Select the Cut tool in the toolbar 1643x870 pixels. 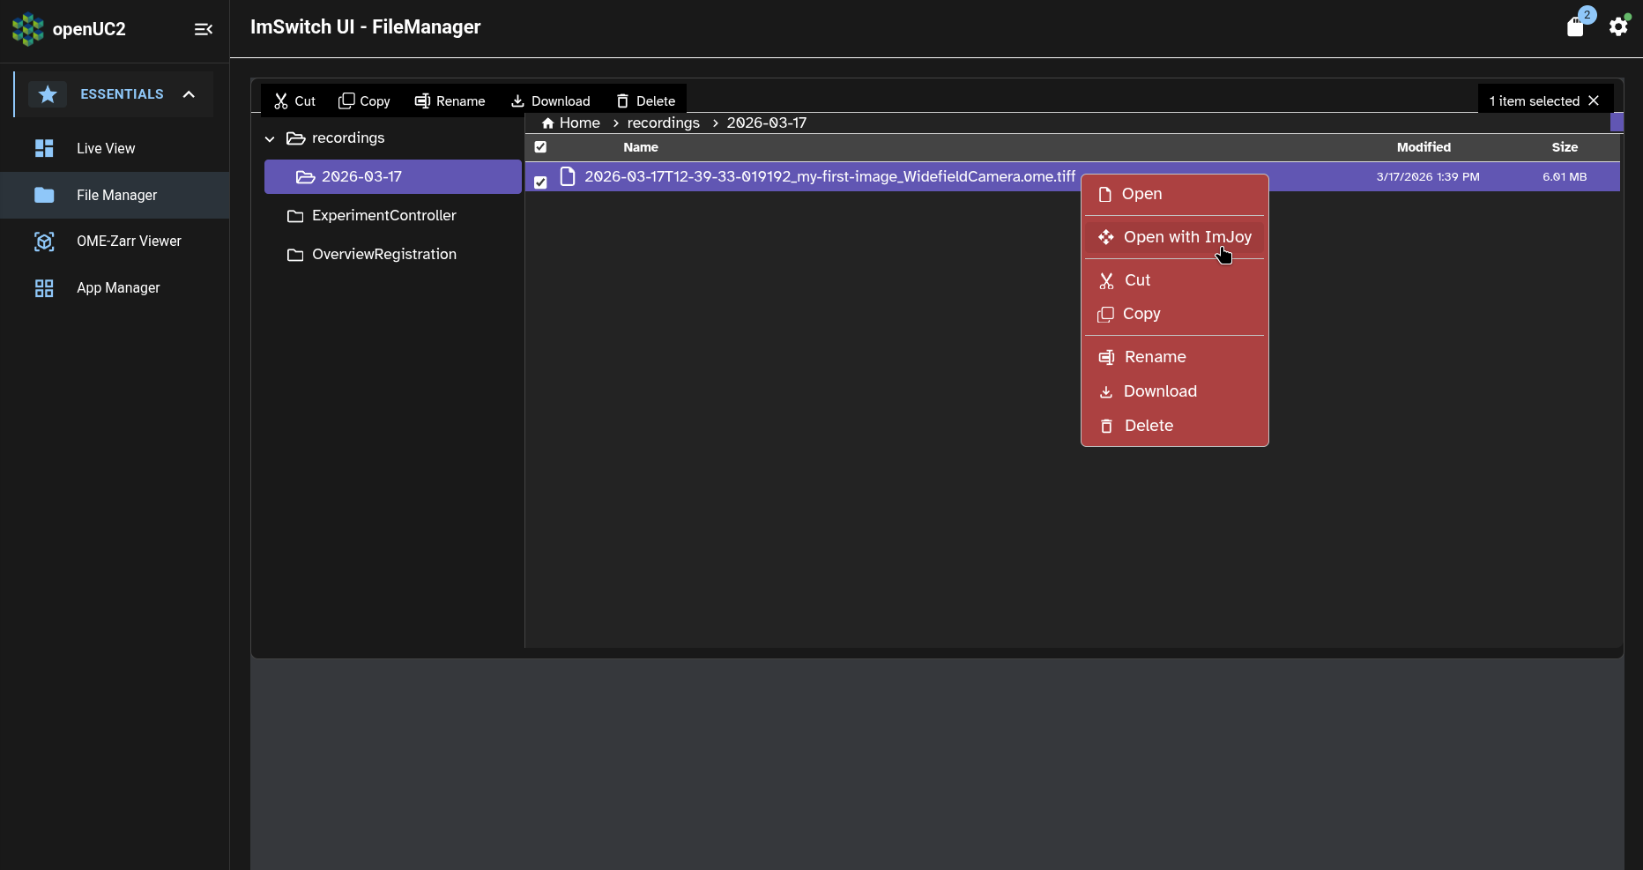click(294, 100)
